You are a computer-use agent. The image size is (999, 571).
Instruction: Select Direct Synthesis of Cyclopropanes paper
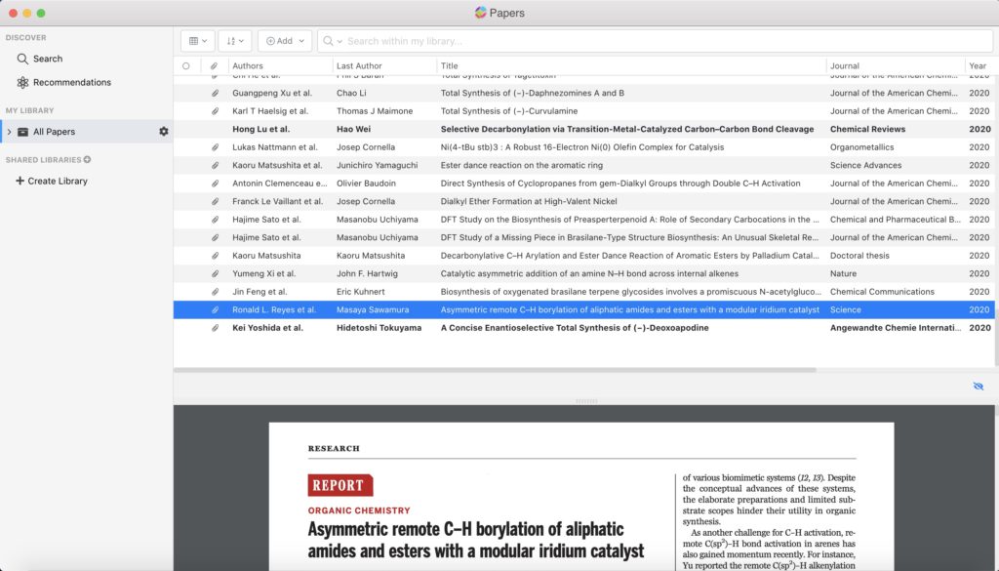620,184
